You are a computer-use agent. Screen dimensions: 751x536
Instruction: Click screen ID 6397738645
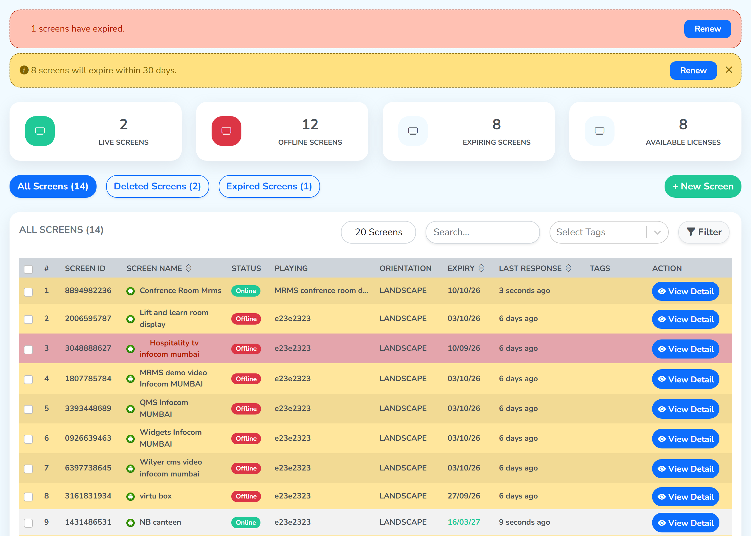point(88,468)
